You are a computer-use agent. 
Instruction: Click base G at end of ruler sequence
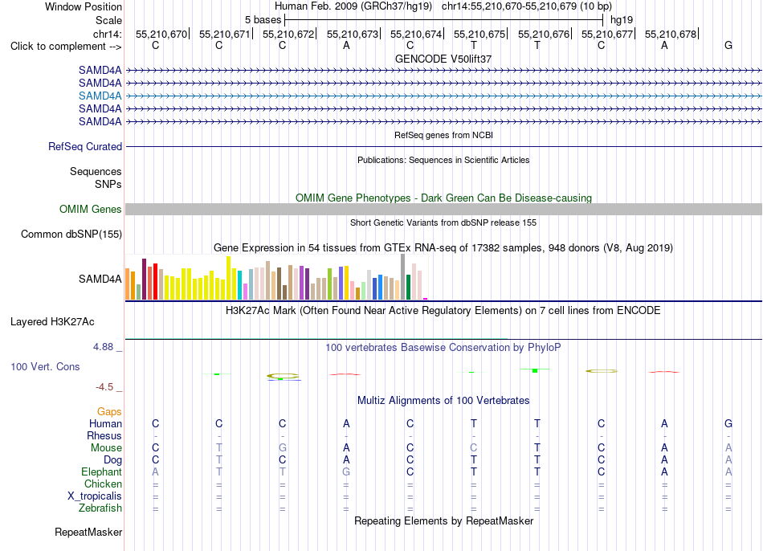[728, 45]
